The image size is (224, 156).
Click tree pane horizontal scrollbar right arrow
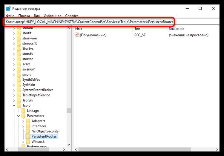tap(64, 149)
